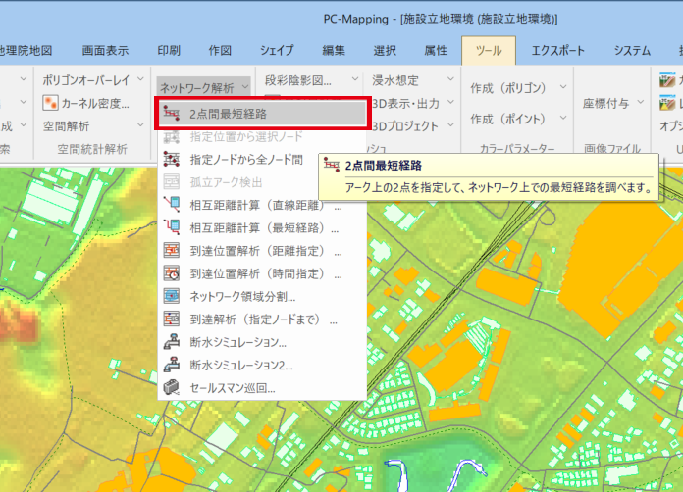Choose 相互距離計算（直線距離）icon
Viewport: 683px width, 492px height.
click(172, 205)
